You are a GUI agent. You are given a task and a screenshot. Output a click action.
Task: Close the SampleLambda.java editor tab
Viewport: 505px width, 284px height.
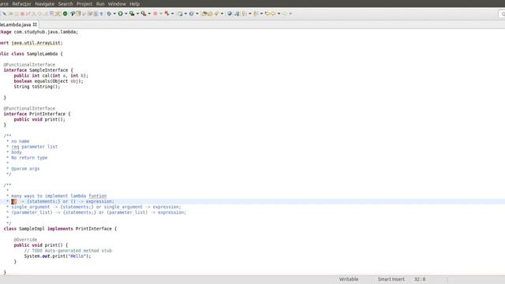point(35,24)
